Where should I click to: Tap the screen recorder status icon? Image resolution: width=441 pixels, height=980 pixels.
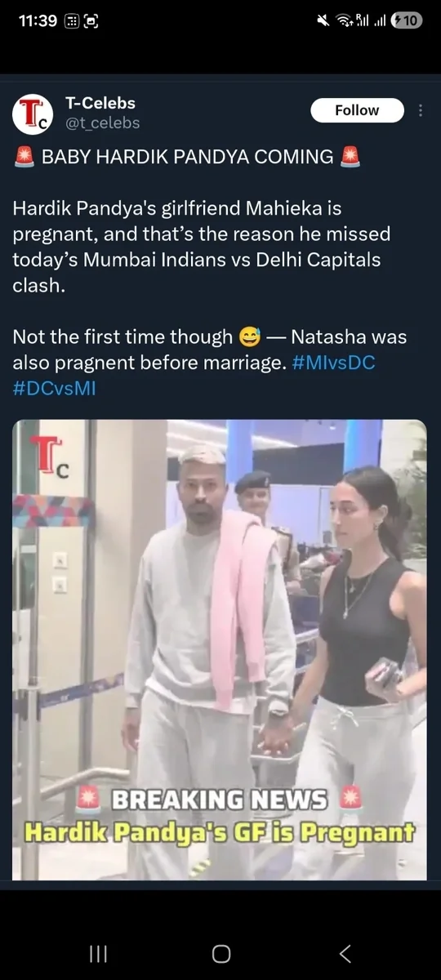91,21
